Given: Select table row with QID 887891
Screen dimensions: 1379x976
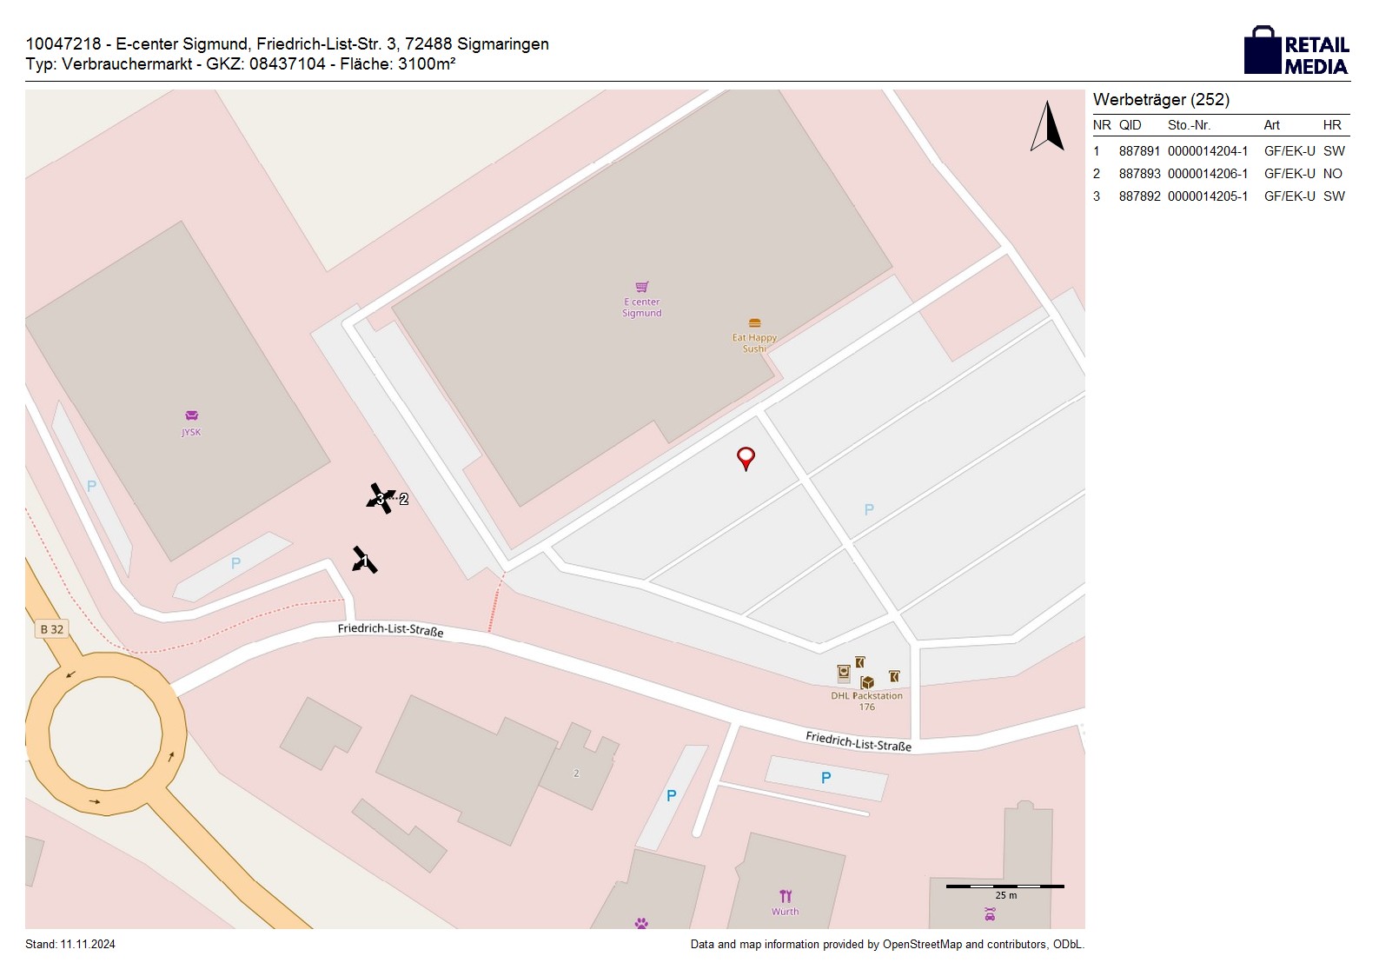Looking at the screenshot, I should pos(1220,151).
